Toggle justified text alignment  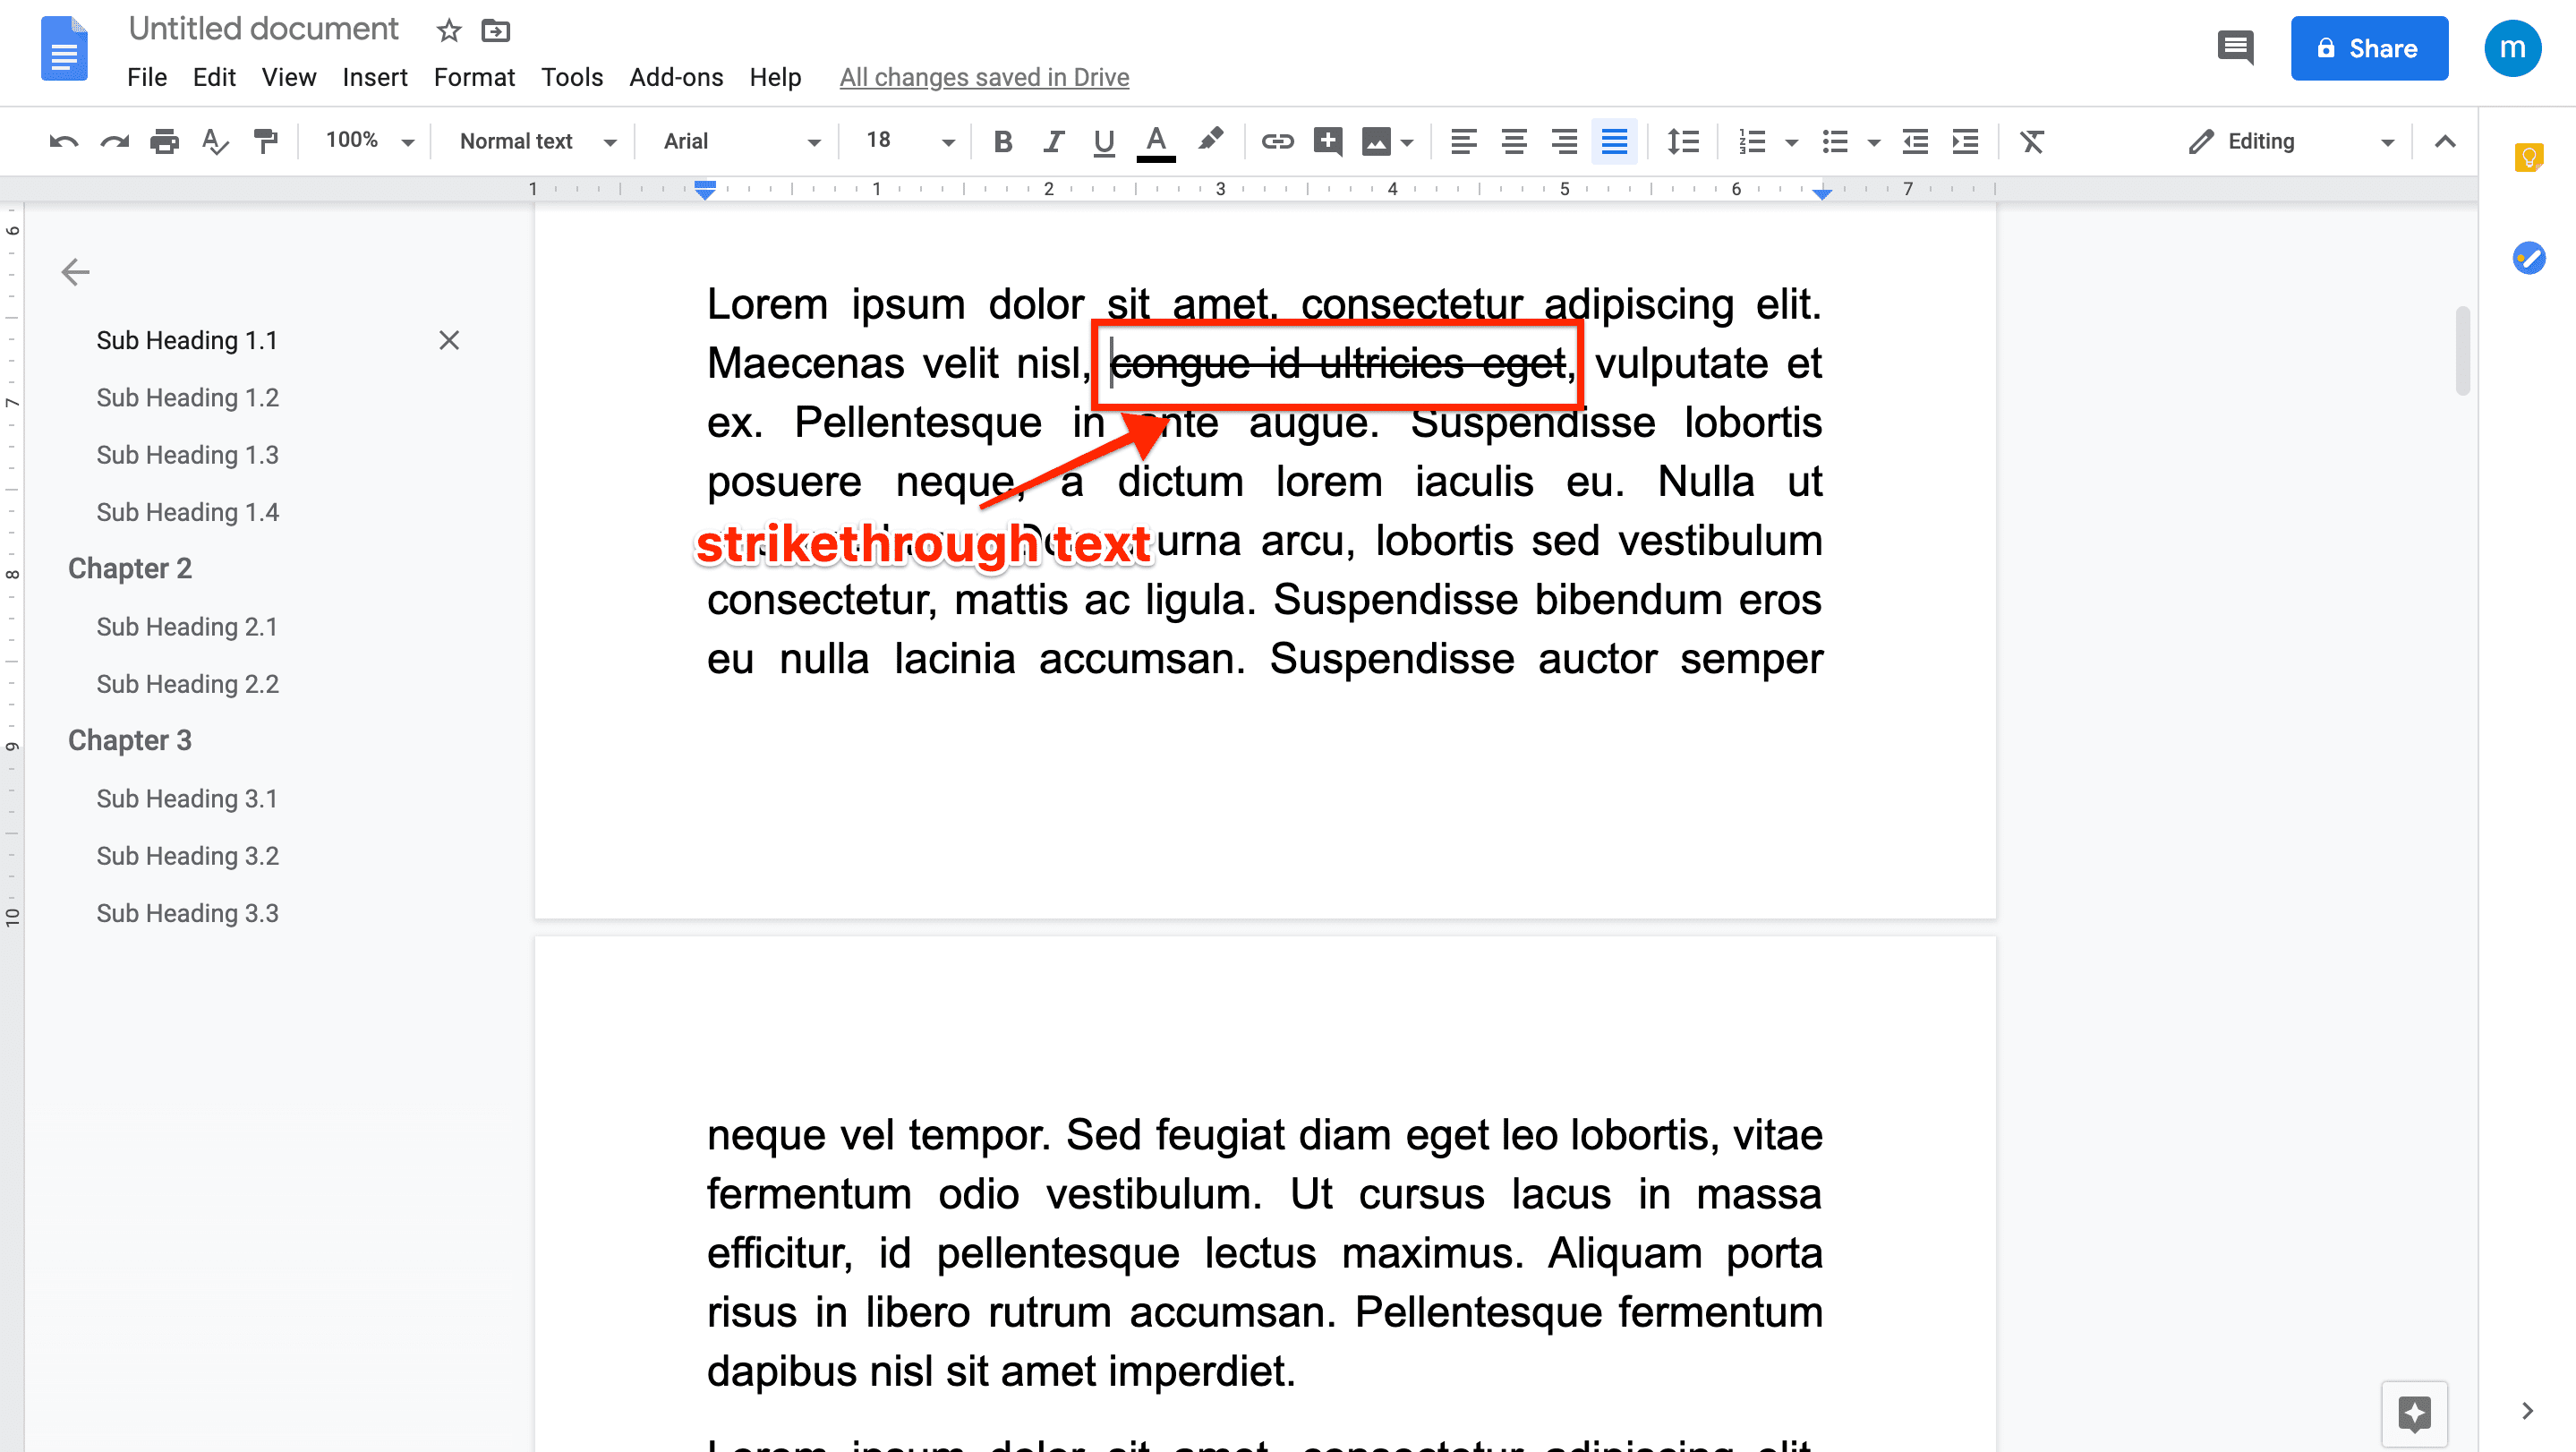point(1614,141)
